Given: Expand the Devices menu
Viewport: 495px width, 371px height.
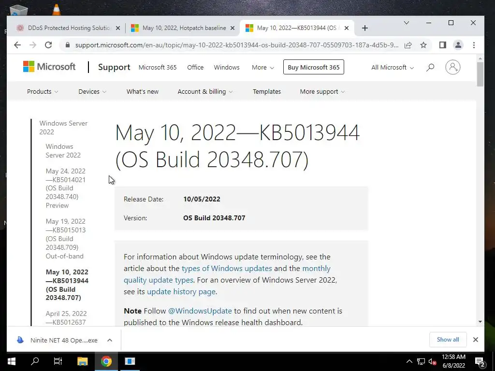Looking at the screenshot, I should tap(92, 91).
